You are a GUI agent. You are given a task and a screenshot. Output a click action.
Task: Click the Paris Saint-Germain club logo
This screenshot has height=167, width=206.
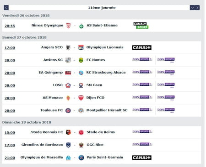81,157
